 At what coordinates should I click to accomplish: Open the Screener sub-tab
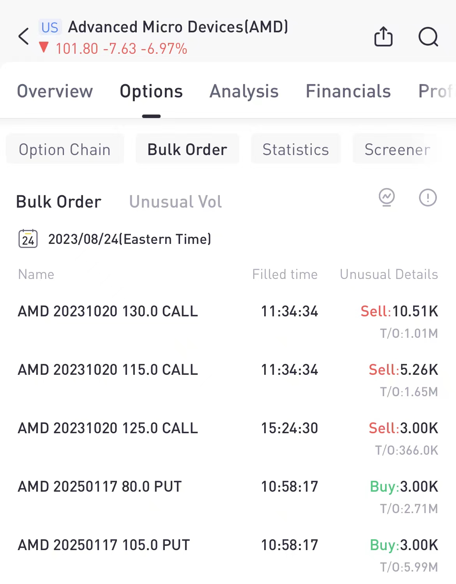pos(397,150)
